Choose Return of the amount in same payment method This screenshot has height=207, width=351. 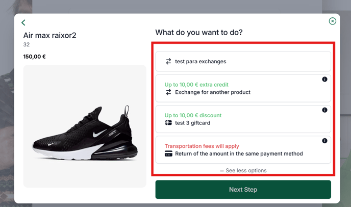[x=243, y=150]
